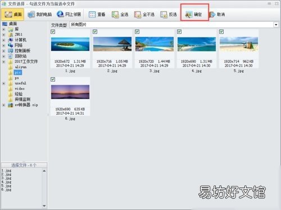The width and height of the screenshot is (281, 210).
Task: Click the selected files list down arrow
Action: pyautogui.click(x=44, y=206)
